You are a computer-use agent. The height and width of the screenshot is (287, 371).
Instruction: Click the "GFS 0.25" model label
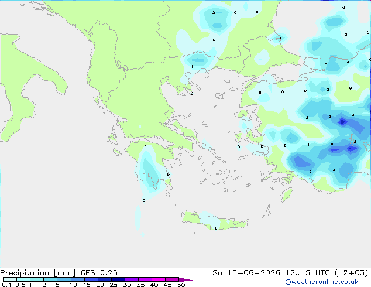coord(99,273)
